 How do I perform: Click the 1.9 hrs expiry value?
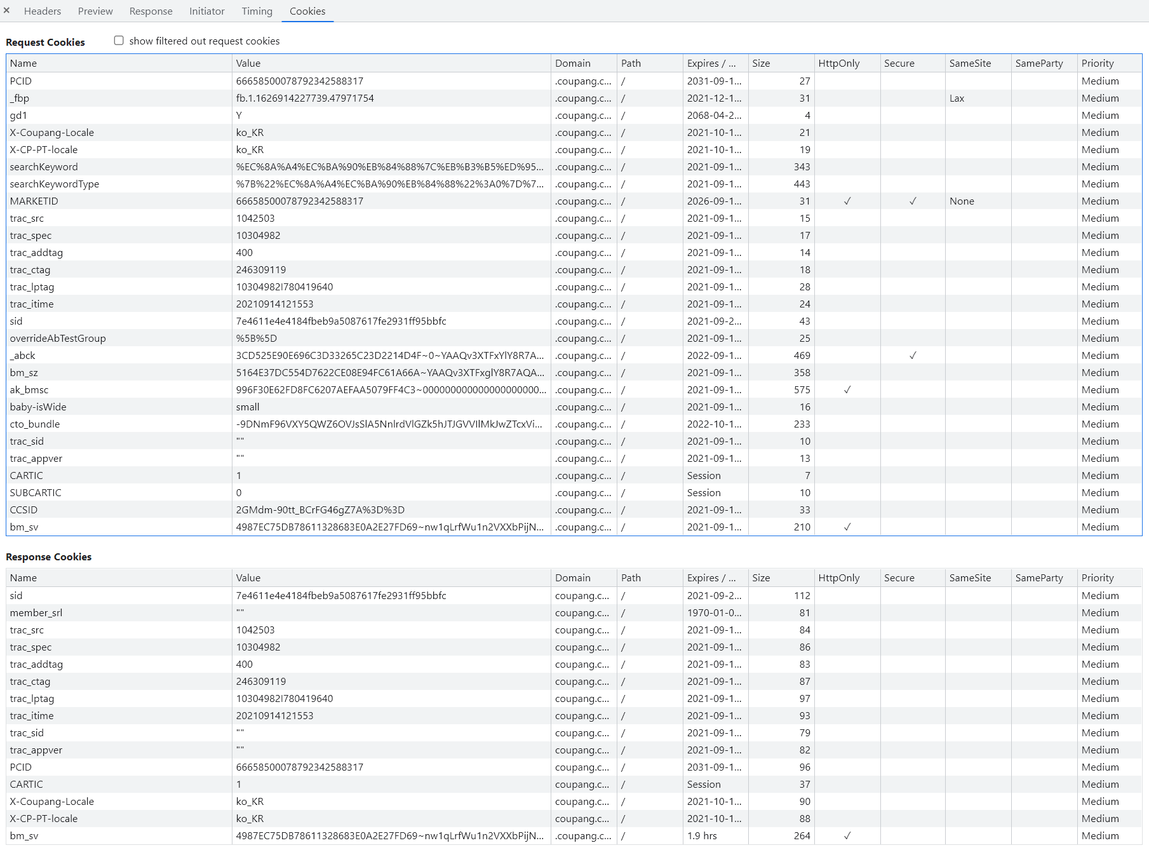tap(702, 836)
